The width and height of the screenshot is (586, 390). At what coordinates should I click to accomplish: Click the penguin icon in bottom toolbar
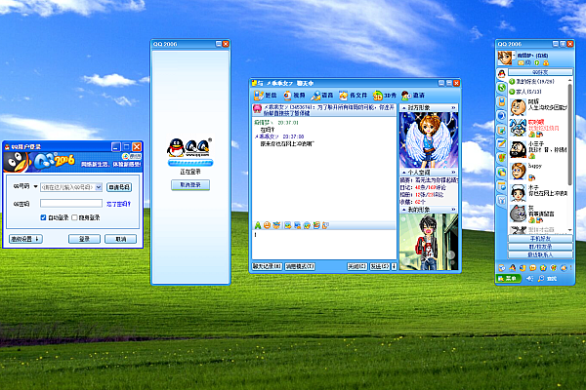click(512, 267)
